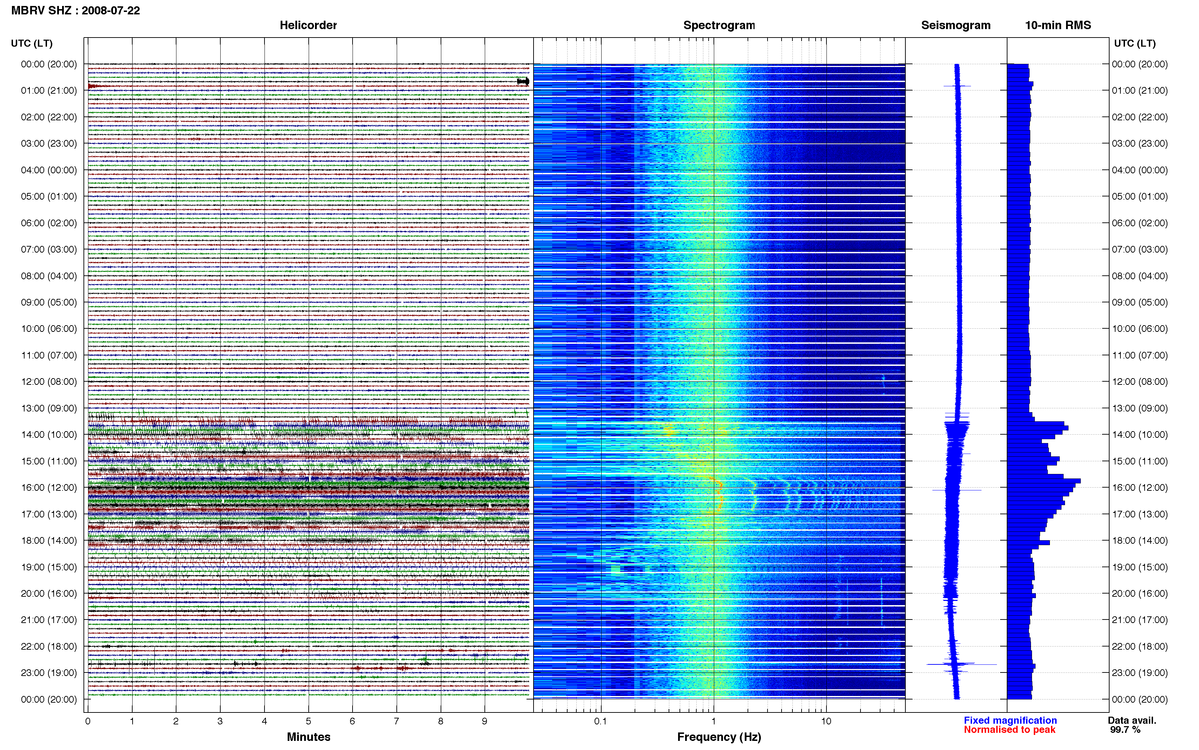1199x750 pixels.
Task: Click the 'Minutes' axis title
Action: (x=308, y=737)
